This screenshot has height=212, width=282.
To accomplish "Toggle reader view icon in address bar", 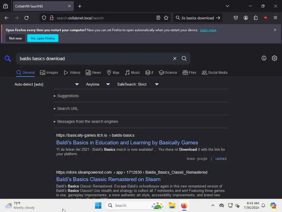I will 158,18.
